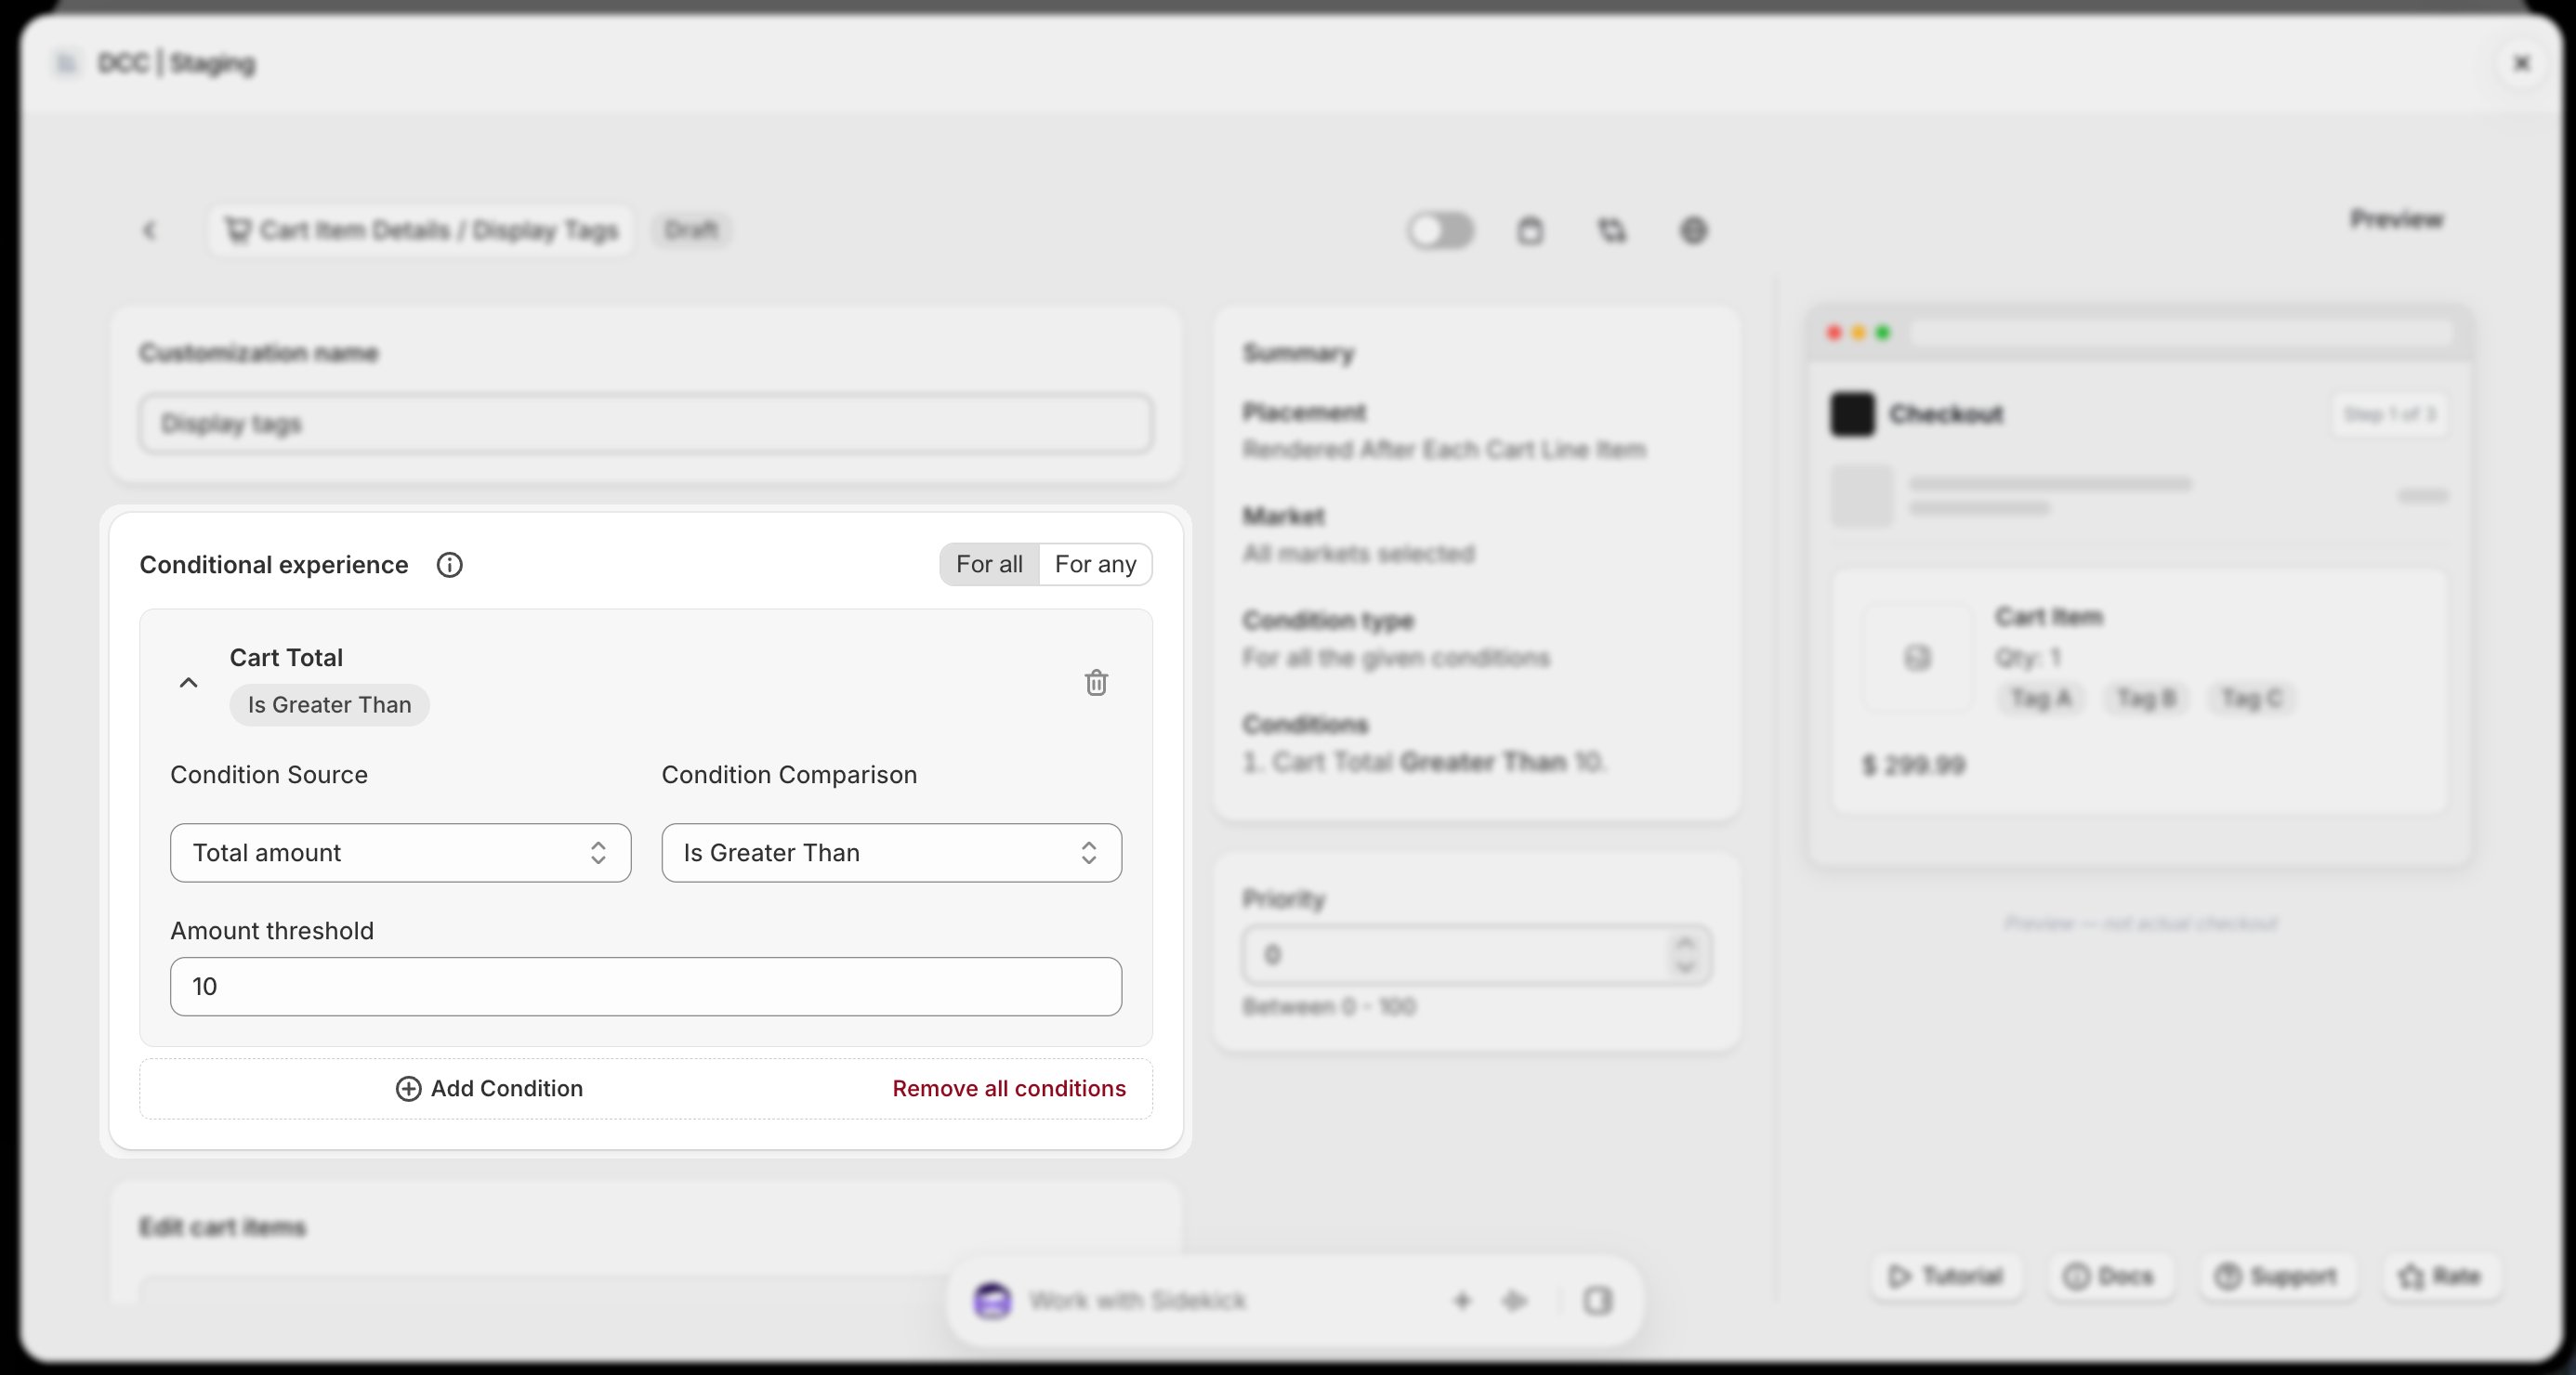The height and width of the screenshot is (1375, 2576).
Task: Click Remove all conditions
Action: [x=1009, y=1088]
